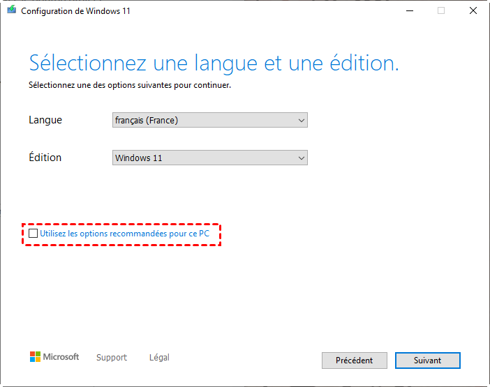Click the Windows 11 setup icon in title bar
The image size is (490, 387).
pyautogui.click(x=11, y=11)
